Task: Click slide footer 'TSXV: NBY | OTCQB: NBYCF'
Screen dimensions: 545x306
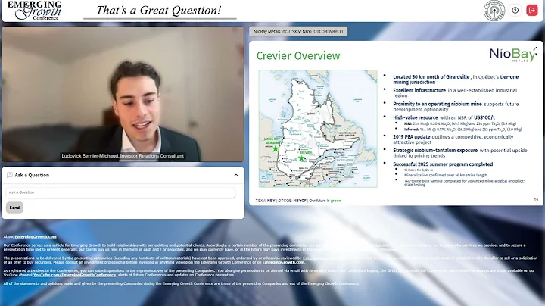Action: click(281, 201)
